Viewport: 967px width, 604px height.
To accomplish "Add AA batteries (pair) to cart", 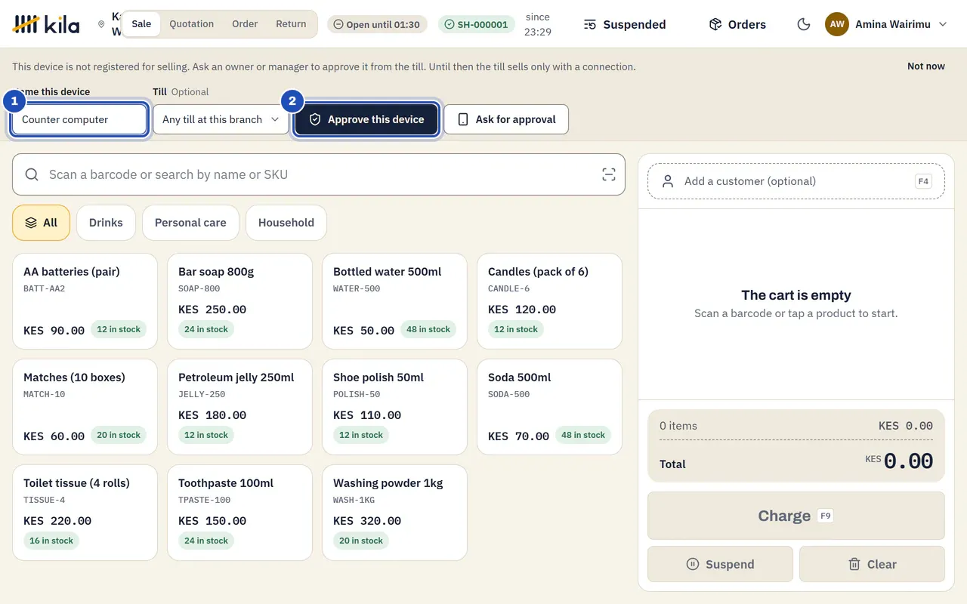I will [85, 301].
